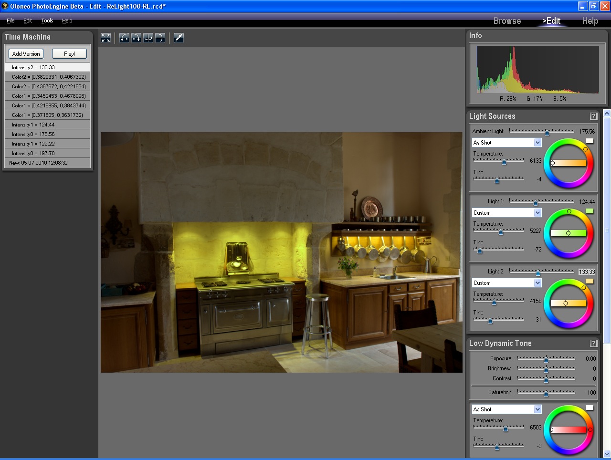Open the Low Dynamic Tone help icon
Screen dimensions: 611x460
(x=593, y=343)
